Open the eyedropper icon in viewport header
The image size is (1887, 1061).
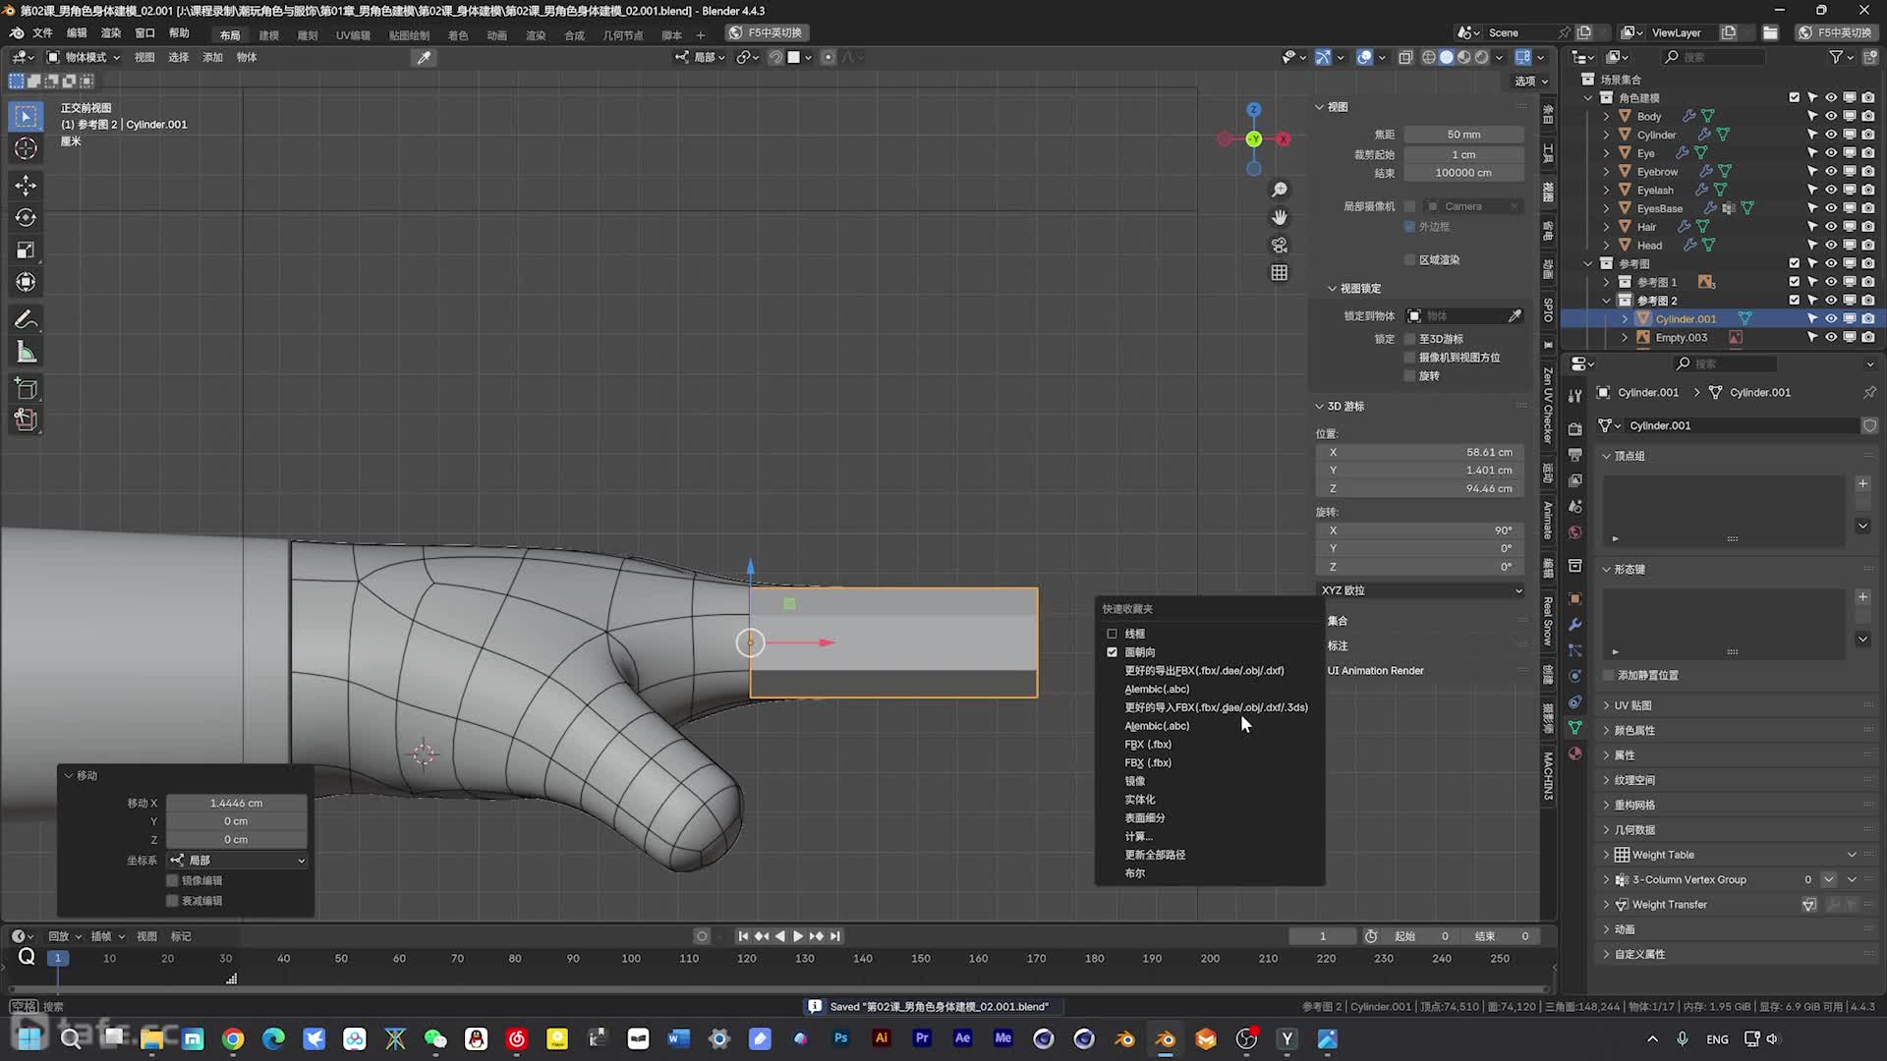pyautogui.click(x=424, y=58)
